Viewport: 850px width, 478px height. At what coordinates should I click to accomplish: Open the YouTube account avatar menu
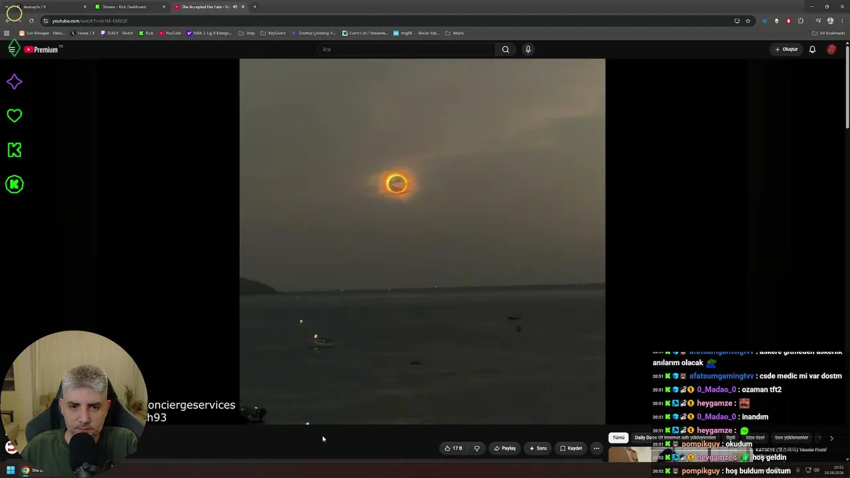coord(831,49)
